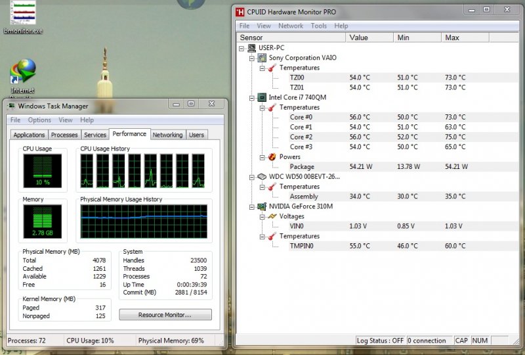Click 0 connection in status bar
Screen dimensions: 525x355
click(429, 341)
